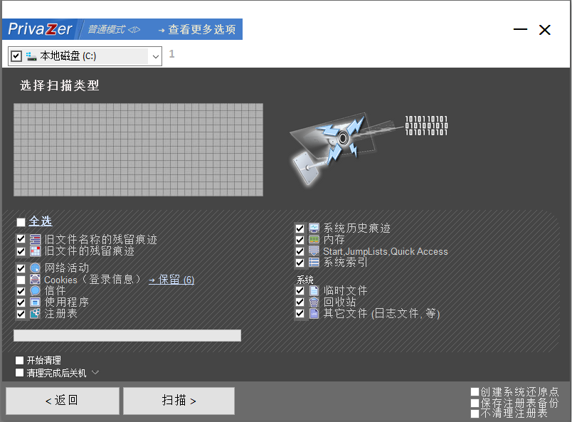This screenshot has height=422, width=572.
Task: 展开清理完成后关机旁的箭头
Action: [96, 373]
